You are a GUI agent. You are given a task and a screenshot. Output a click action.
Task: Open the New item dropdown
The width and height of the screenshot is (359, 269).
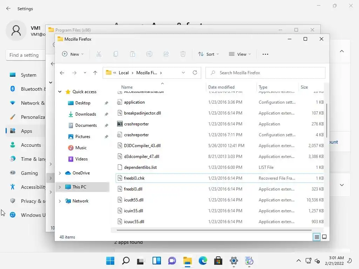pos(73,54)
